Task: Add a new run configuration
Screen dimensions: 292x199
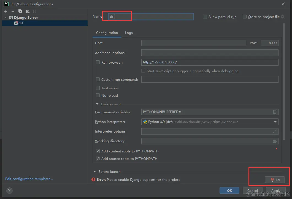Action: point(6,11)
